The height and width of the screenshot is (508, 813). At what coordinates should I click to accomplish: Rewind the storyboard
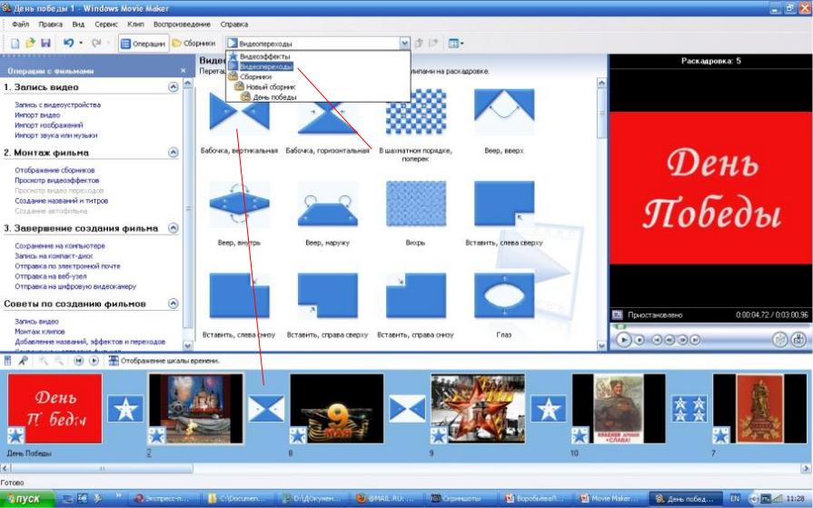78,361
